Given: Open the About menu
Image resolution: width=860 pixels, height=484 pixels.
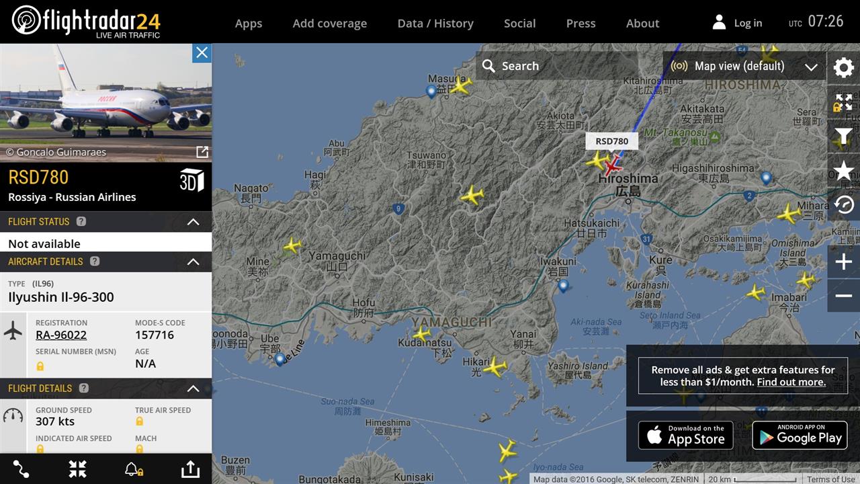Looking at the screenshot, I should pyautogui.click(x=643, y=23).
